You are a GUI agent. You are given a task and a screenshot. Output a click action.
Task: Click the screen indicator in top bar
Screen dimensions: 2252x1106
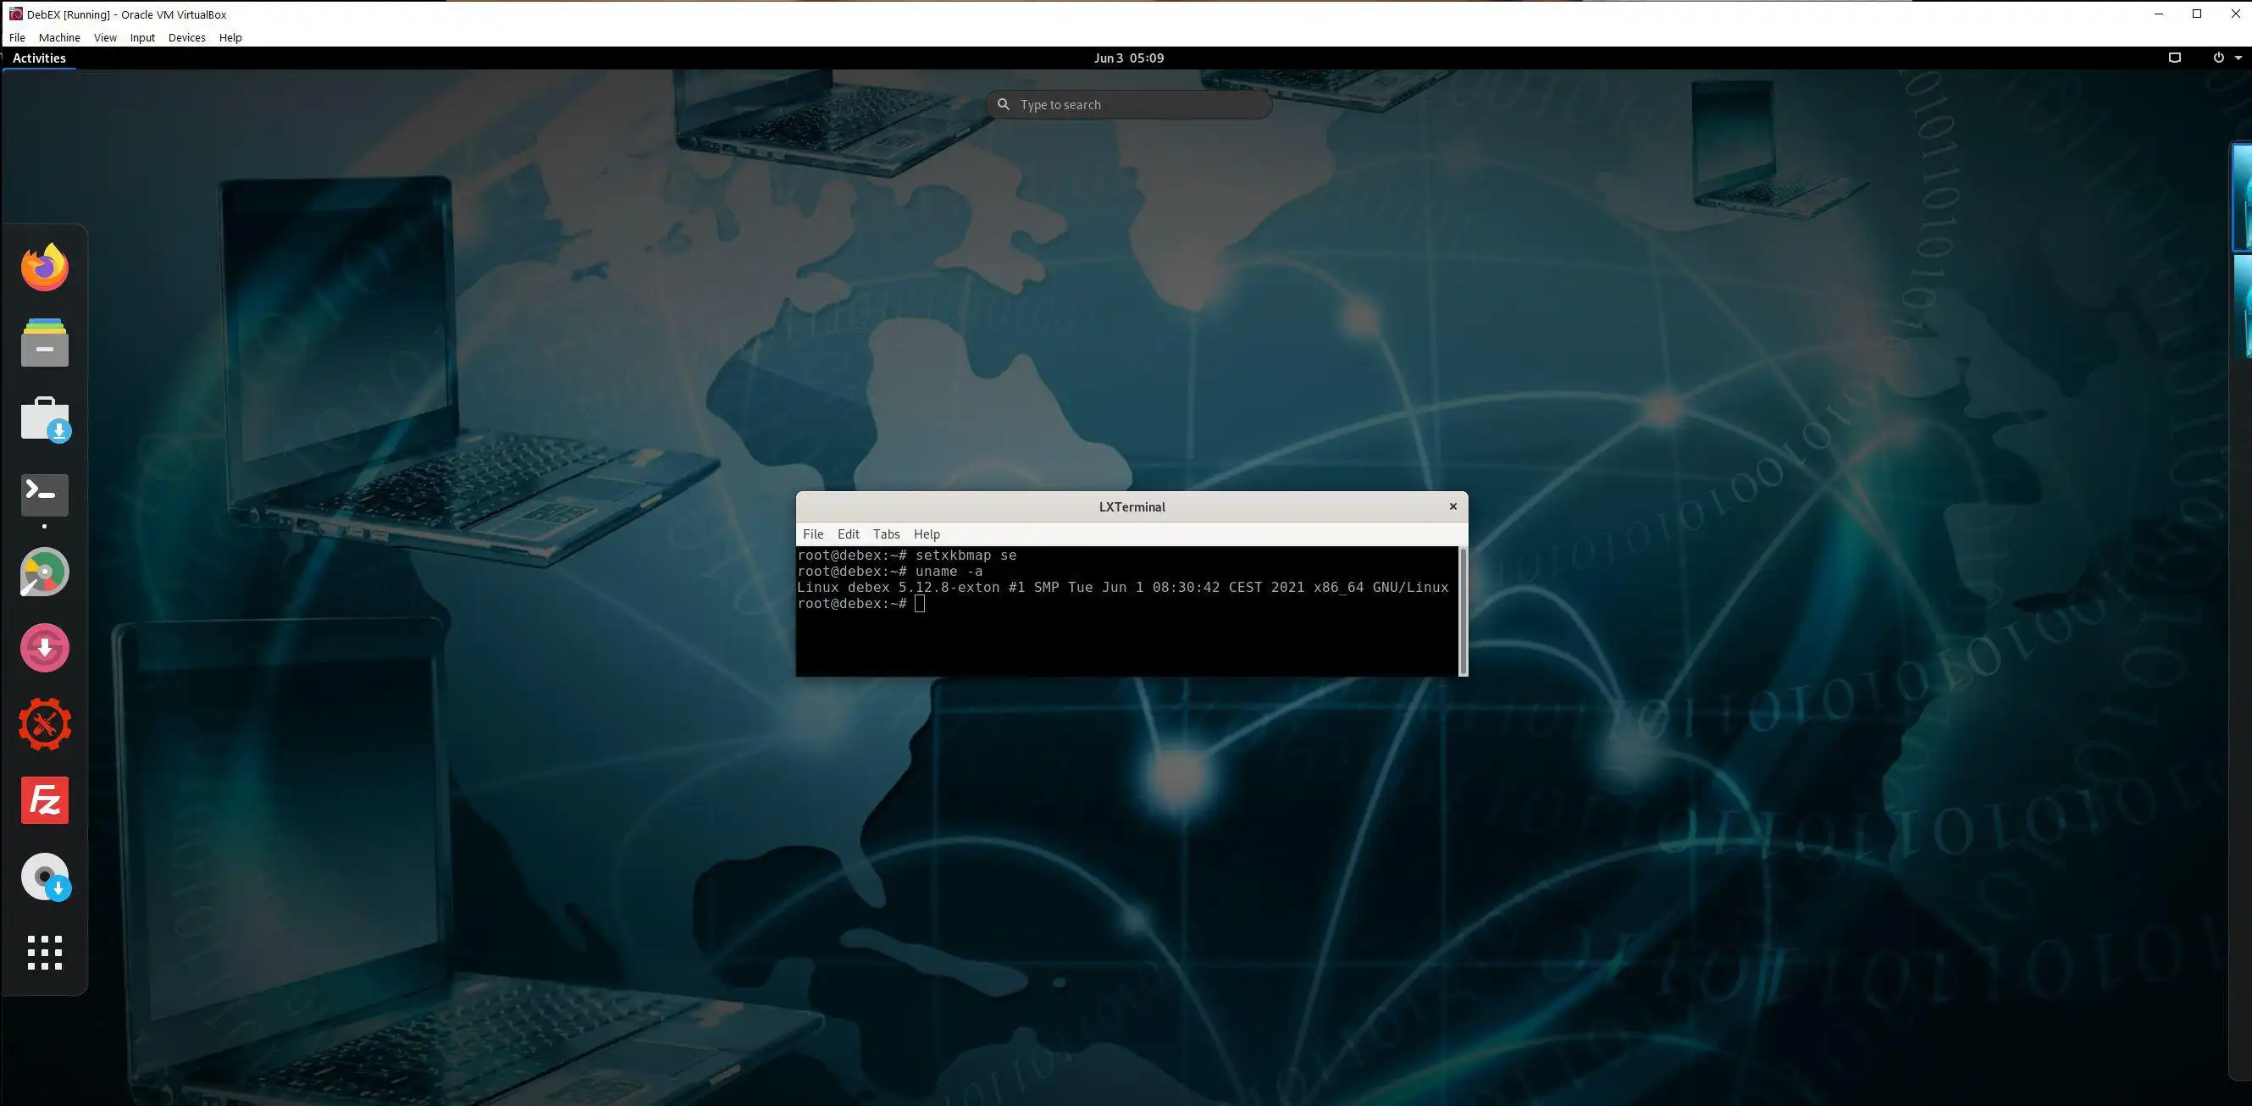click(2174, 58)
